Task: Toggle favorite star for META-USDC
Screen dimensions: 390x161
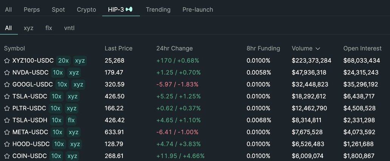Action: point(7,132)
